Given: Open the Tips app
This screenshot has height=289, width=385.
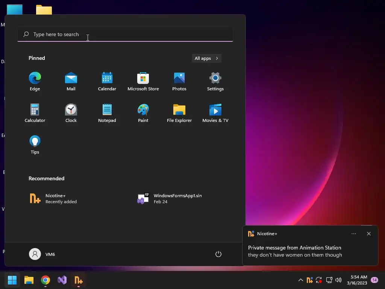Looking at the screenshot, I should click(x=35, y=145).
